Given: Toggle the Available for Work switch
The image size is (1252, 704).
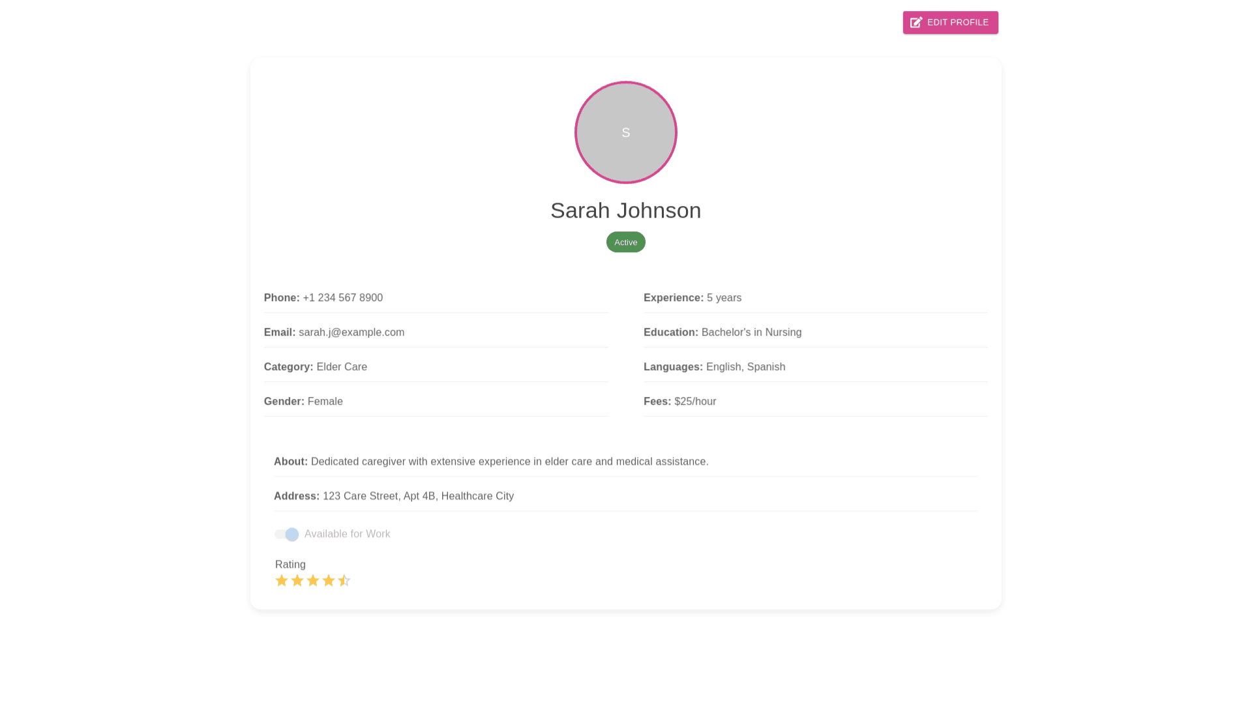Looking at the screenshot, I should point(286,535).
